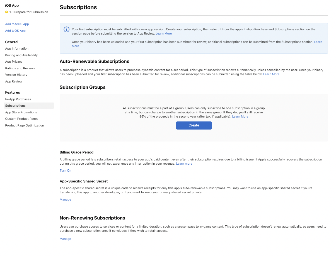Image resolution: width=336 pixels, height=256 pixels.
Task: Click Learn More after 'Subscriptions section' in banner
Action: [318, 42]
